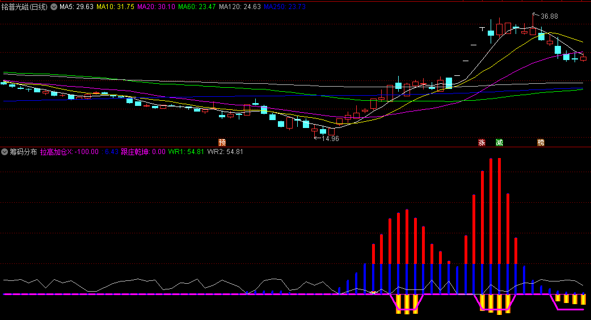Select the MA20: 30.10 indicator label

[x=156, y=7]
